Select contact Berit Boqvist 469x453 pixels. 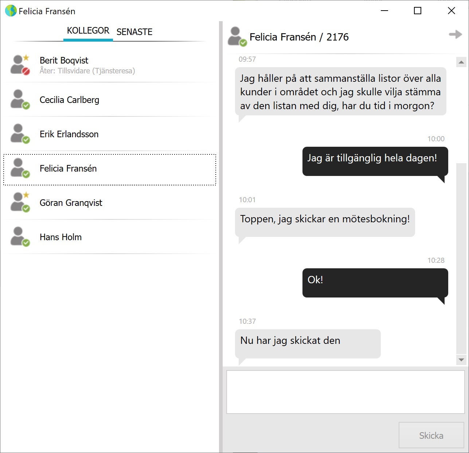tap(110, 65)
